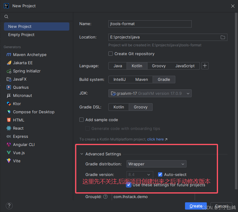
Task: Close the New Project dialog
Action: click(x=233, y=6)
